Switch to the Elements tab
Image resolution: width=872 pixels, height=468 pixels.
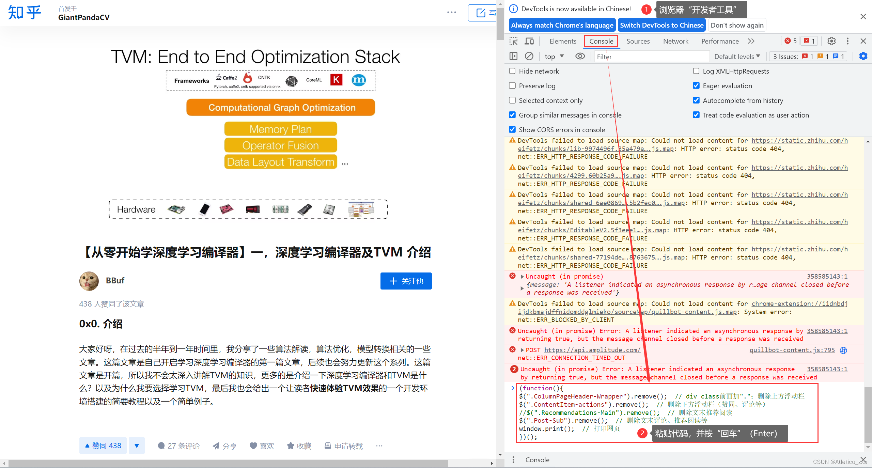563,41
